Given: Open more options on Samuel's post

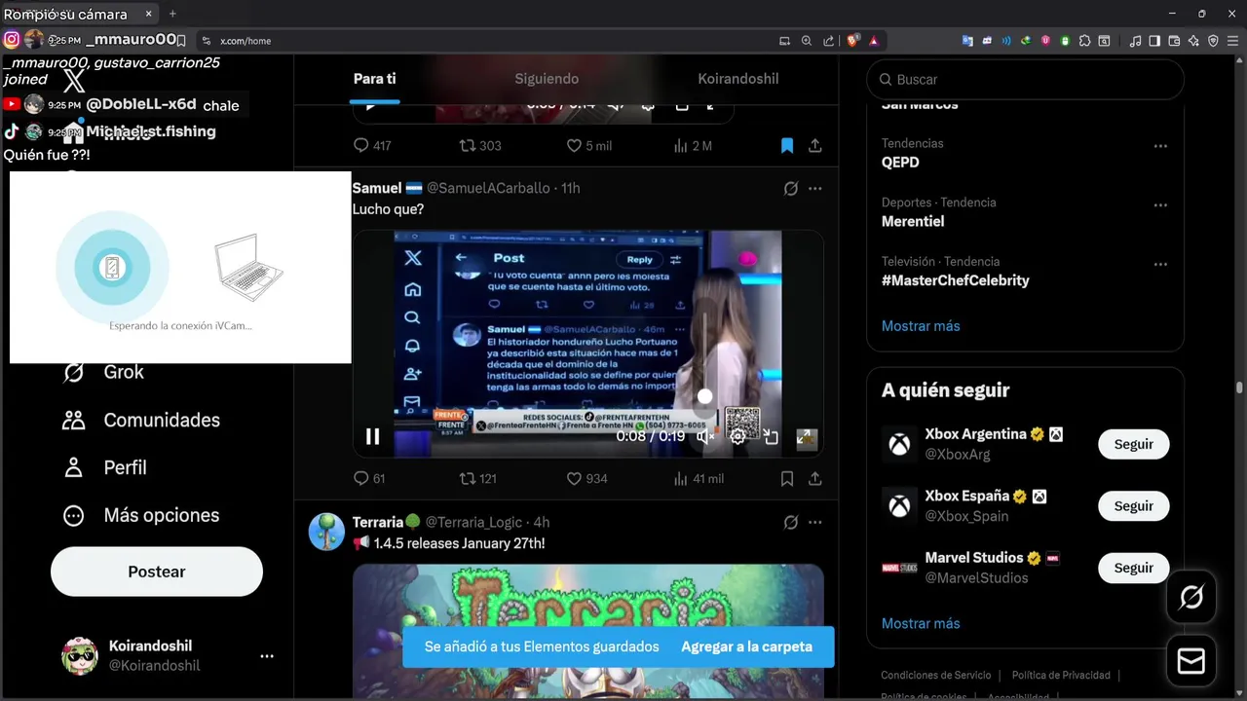Looking at the screenshot, I should click(815, 188).
